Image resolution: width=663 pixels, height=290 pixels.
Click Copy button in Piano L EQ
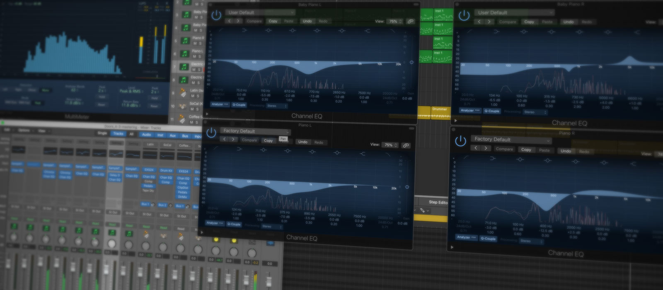(x=269, y=141)
